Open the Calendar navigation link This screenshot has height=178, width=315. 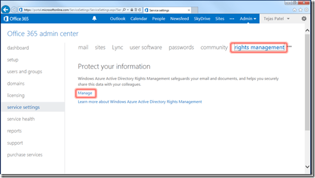point(138,19)
